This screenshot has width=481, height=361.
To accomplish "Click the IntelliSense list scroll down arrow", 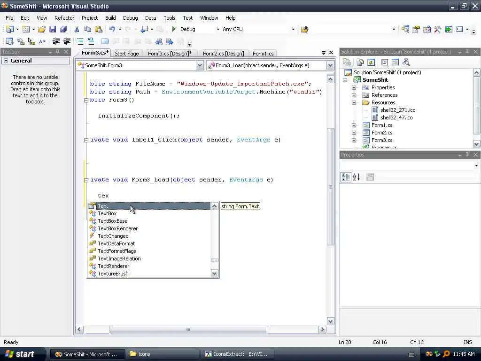I will (x=214, y=274).
